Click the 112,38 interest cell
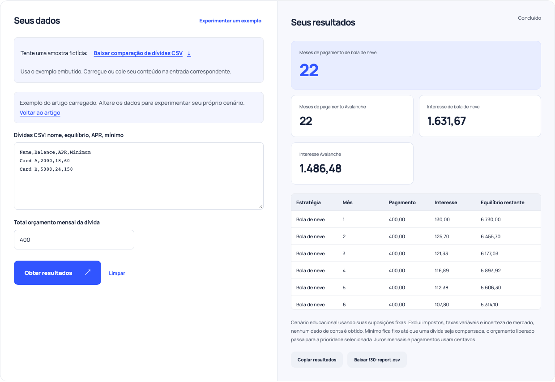 tap(442, 288)
